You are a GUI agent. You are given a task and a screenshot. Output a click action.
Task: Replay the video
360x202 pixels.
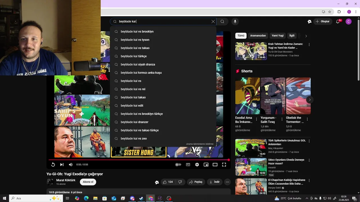53,165
